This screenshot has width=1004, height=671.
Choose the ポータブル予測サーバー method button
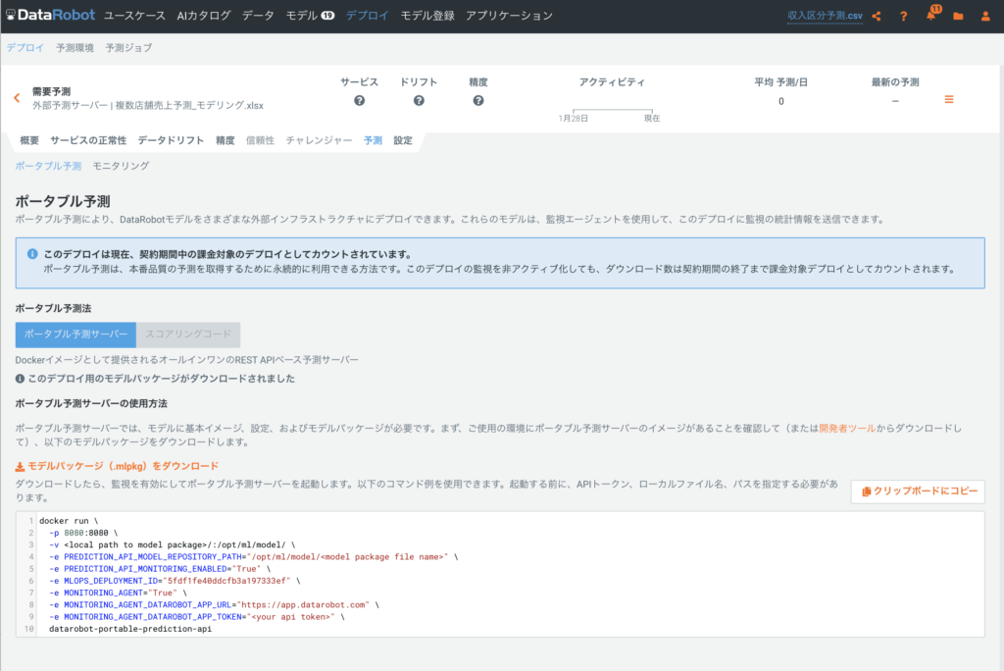point(75,335)
